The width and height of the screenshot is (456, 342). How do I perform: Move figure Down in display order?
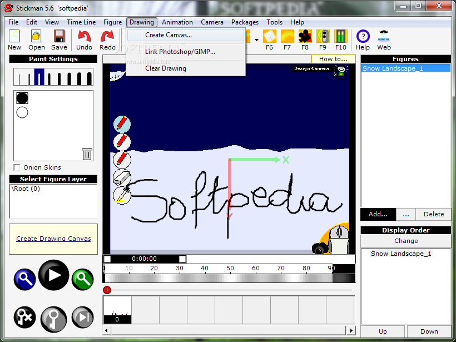[x=429, y=331]
